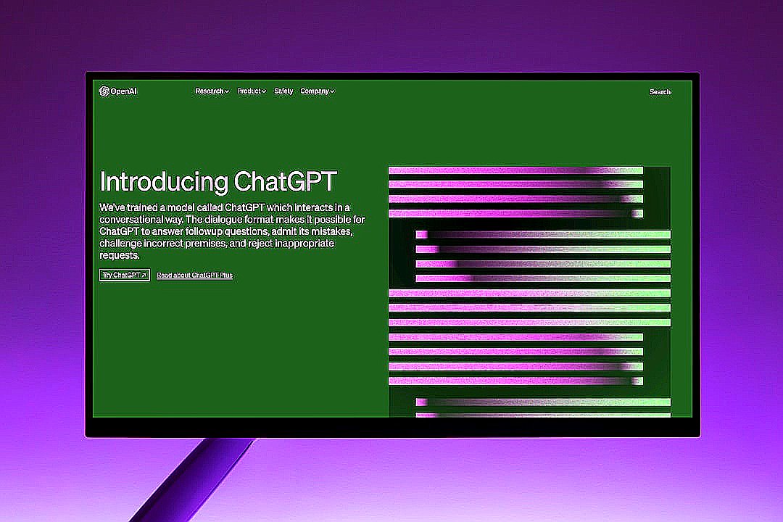This screenshot has width=783, height=522.
Task: Click the Search link in header
Action: coord(660,92)
